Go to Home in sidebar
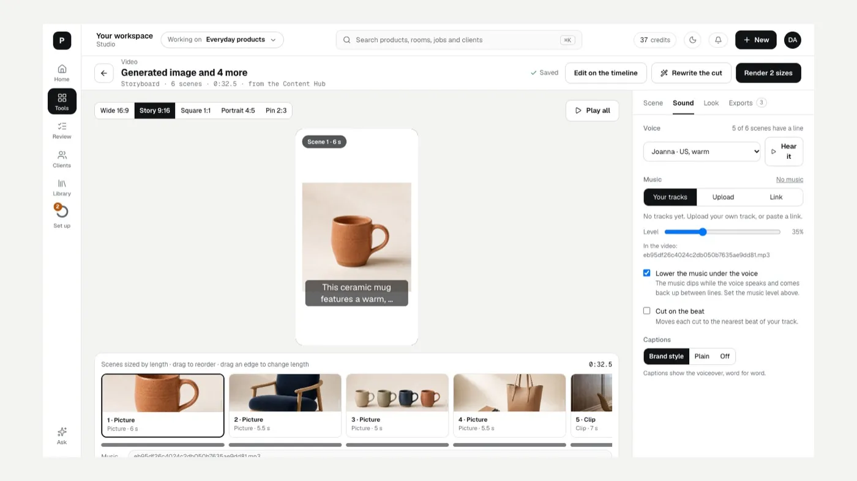Viewport: 857px width, 481px height. 62,73
